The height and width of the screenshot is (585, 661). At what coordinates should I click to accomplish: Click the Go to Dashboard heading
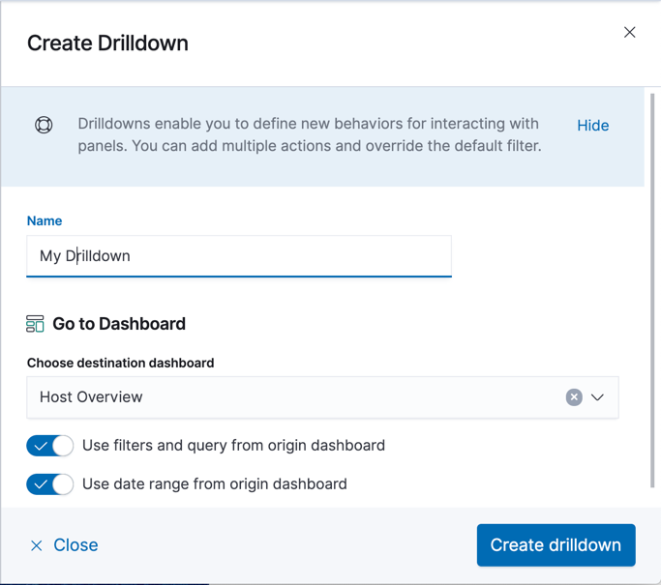(x=119, y=324)
